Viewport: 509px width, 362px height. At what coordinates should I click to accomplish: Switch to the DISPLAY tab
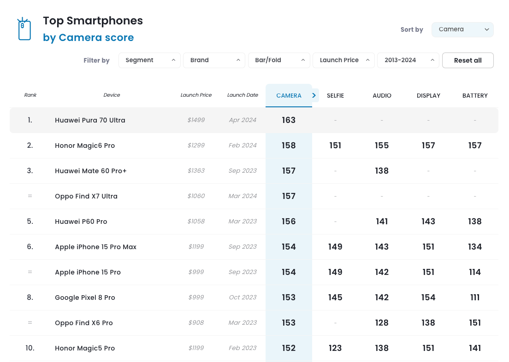pos(428,96)
